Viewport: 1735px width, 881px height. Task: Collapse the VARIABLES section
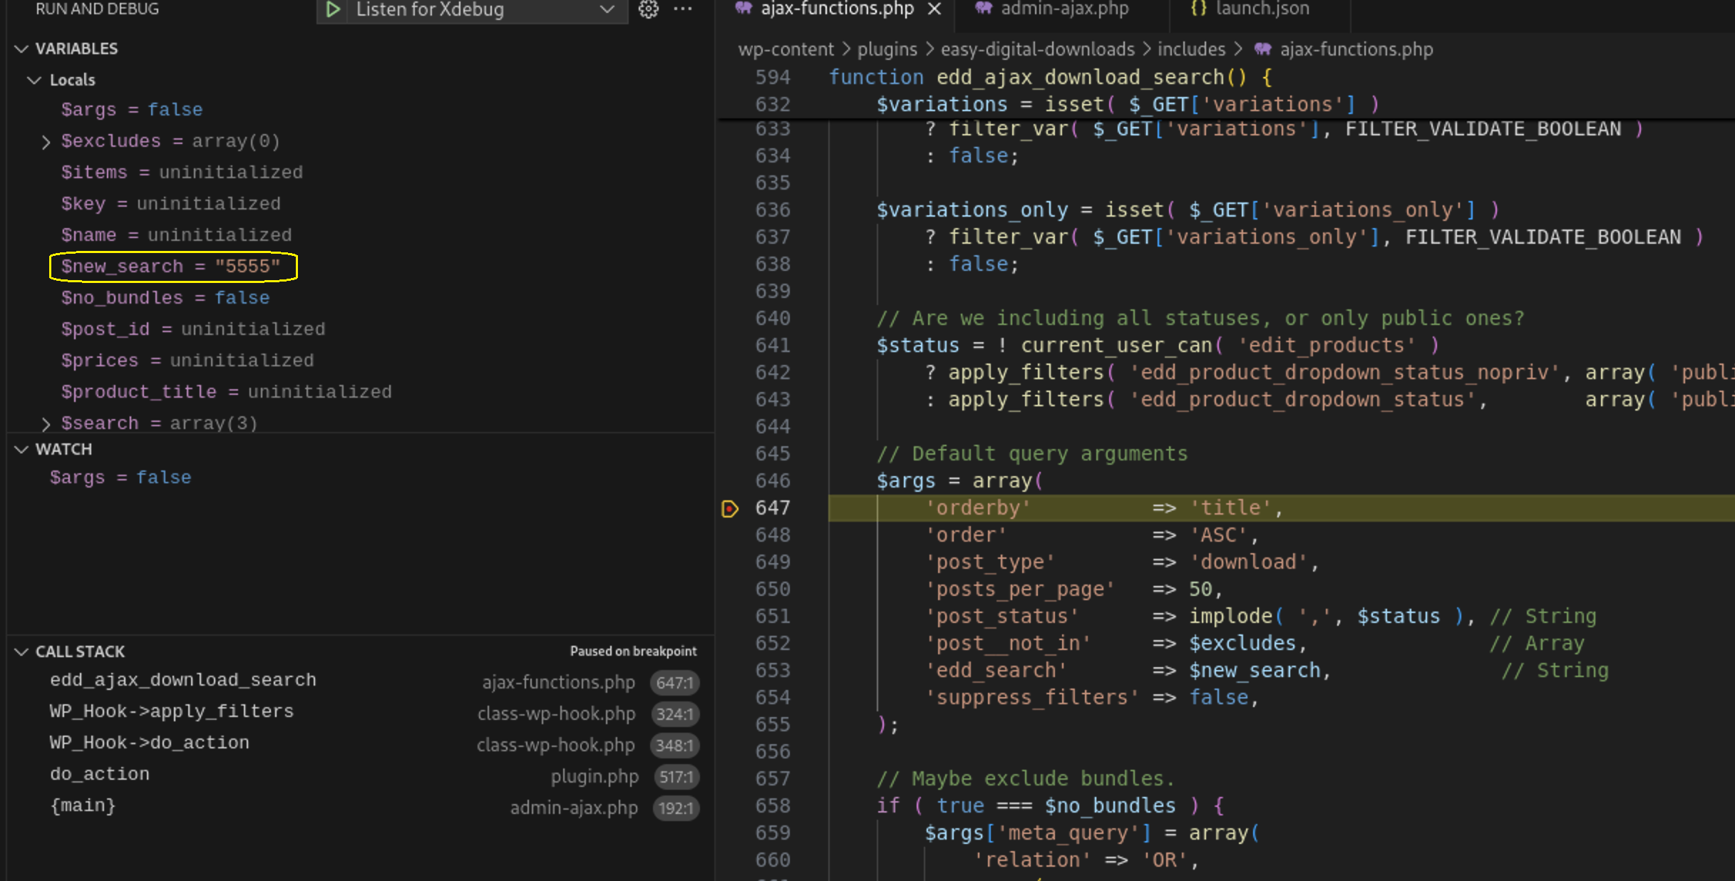pos(21,48)
